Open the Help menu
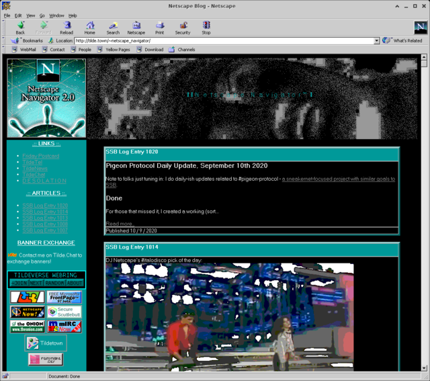The height and width of the screenshot is (381, 430). [73, 15]
